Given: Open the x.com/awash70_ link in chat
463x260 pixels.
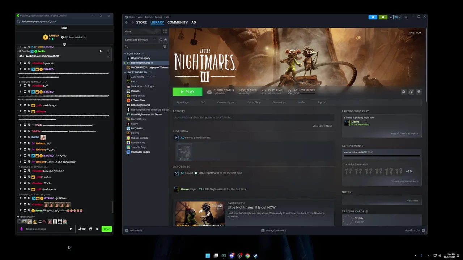Looking at the screenshot, I should 45,56.
